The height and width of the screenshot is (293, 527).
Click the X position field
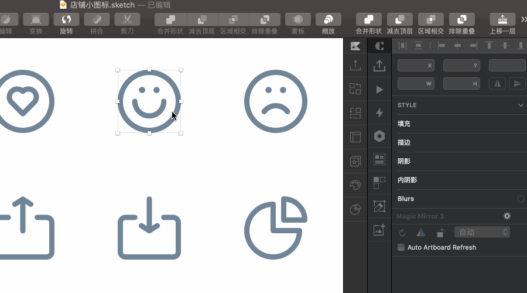coord(416,66)
